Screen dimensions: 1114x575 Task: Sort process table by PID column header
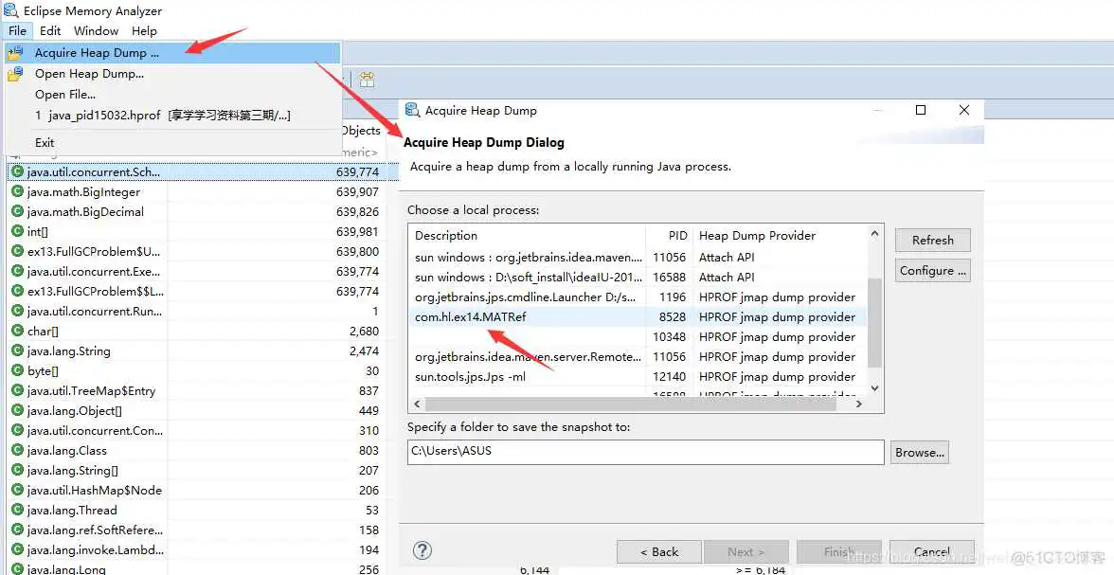pos(669,235)
